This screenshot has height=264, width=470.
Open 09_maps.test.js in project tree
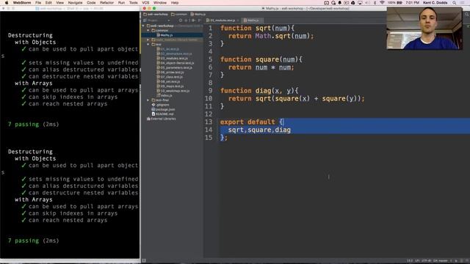170,87
